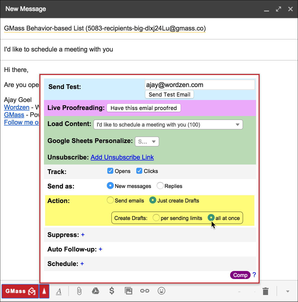
Task: Edit the Send Test email address field
Action: [200, 85]
